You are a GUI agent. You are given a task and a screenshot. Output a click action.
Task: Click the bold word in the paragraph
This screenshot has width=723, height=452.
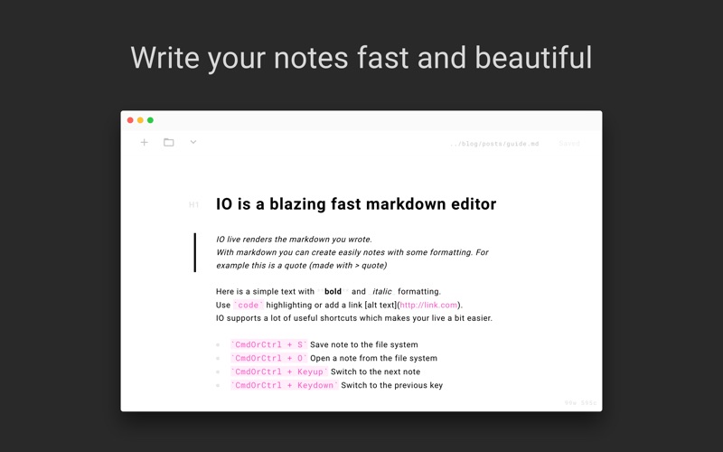click(x=333, y=291)
